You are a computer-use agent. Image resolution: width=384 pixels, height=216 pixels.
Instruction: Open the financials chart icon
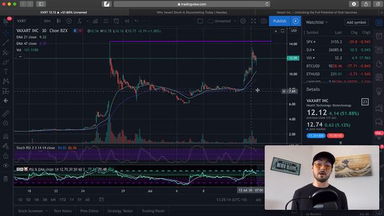pyautogui.click(x=95, y=22)
